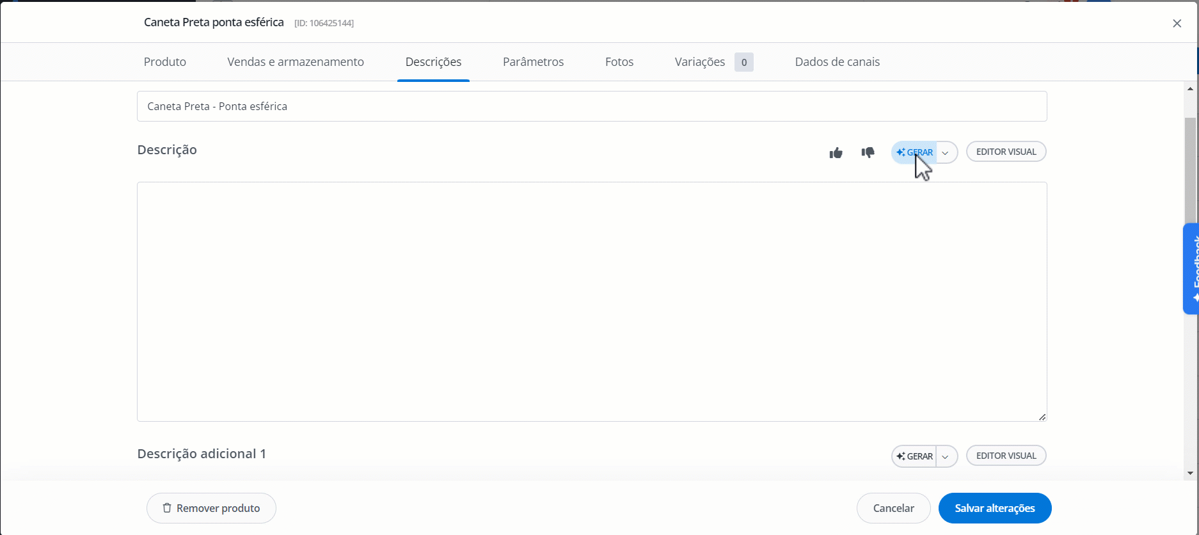Open EDITOR VISUAL for Descrição adicional 1

[1006, 456]
